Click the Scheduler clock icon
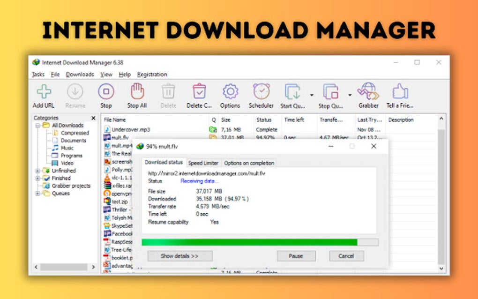 coord(261,93)
